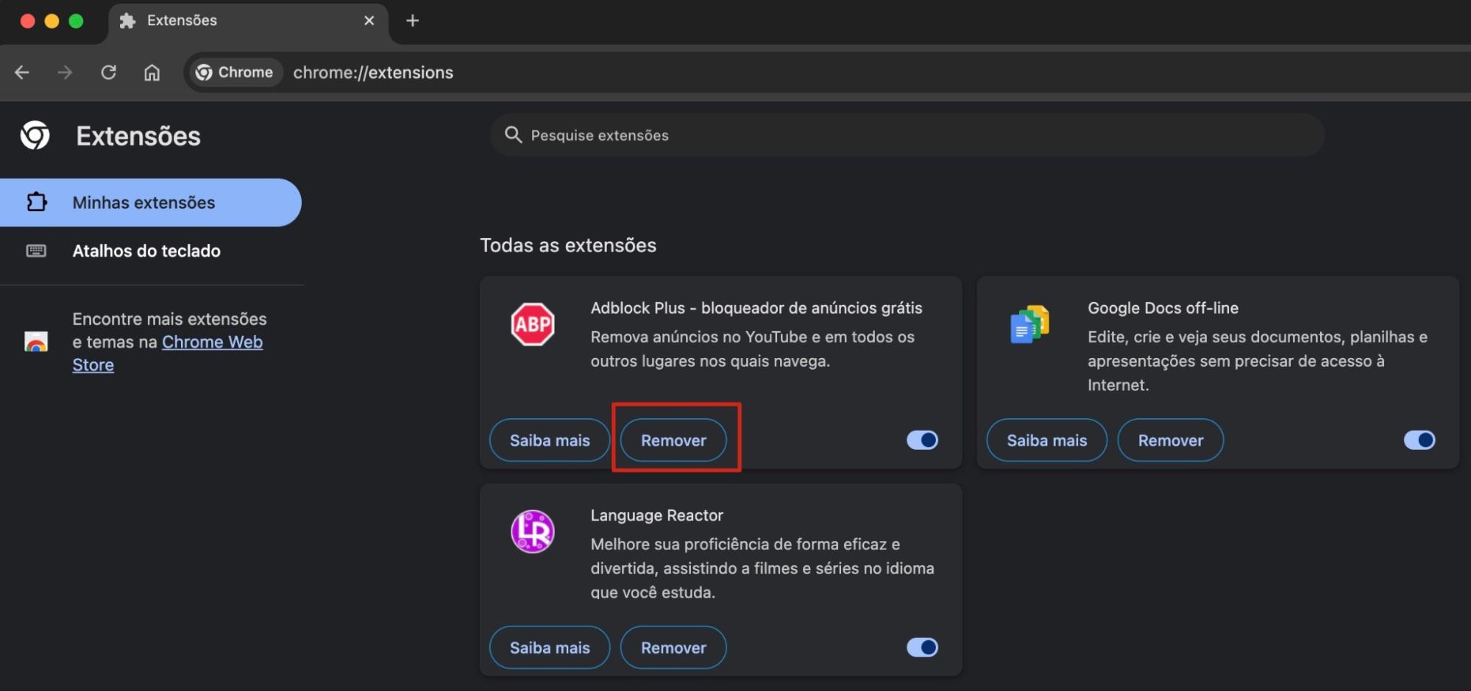
Task: Click the page reload icon
Action: [109, 72]
